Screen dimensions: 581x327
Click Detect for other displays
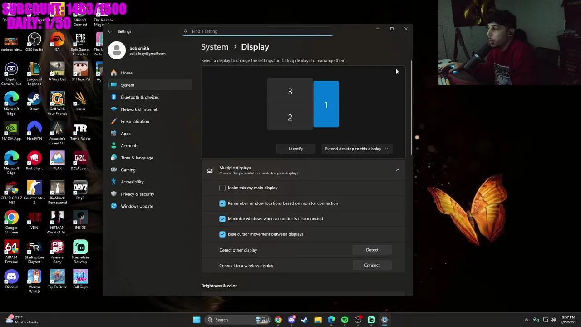(372, 250)
